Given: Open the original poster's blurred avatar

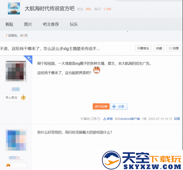Looking at the screenshot, I should click(x=16, y=71).
